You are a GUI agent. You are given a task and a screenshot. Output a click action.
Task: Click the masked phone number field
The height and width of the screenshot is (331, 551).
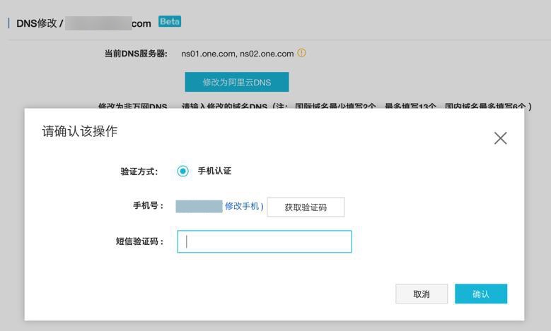coord(199,206)
